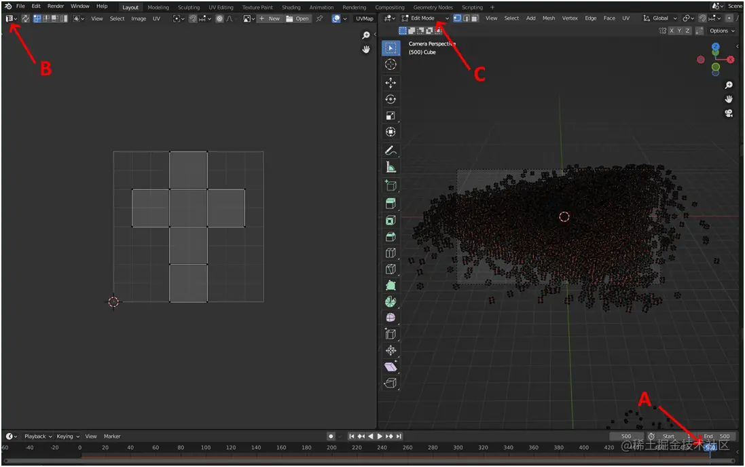The image size is (745, 467).
Task: Open the Edit Mode dropdown
Action: (x=425, y=18)
